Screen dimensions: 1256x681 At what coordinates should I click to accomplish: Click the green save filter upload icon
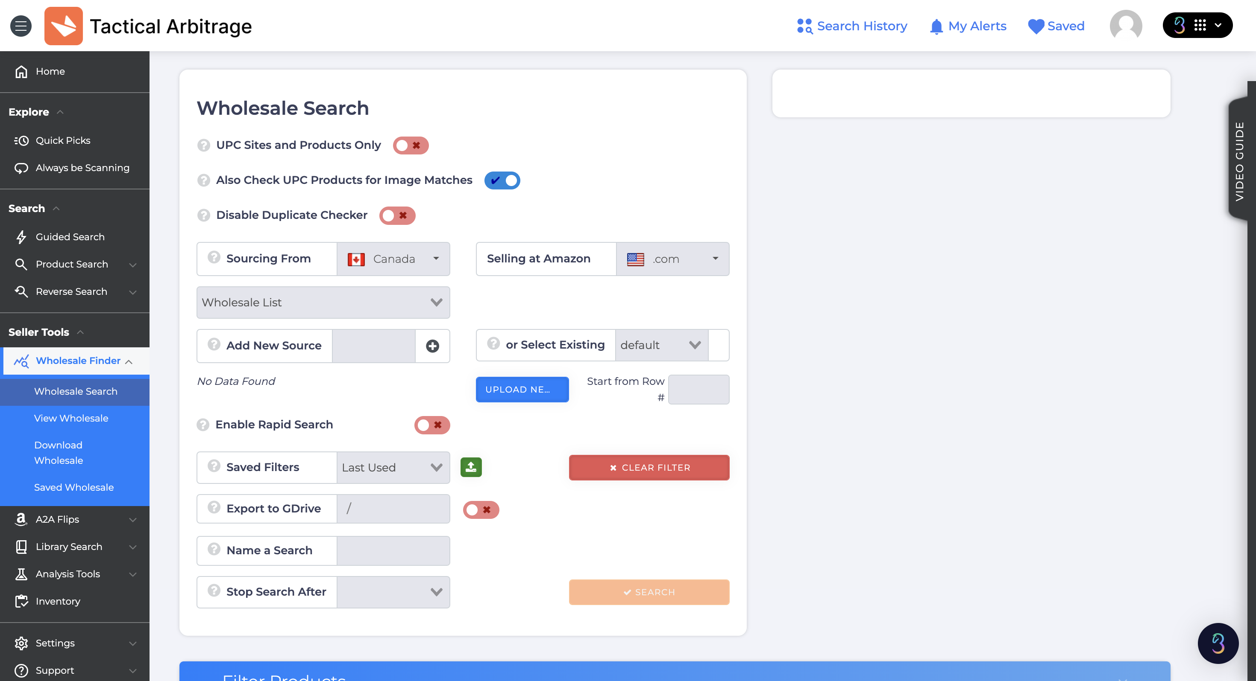[471, 467]
